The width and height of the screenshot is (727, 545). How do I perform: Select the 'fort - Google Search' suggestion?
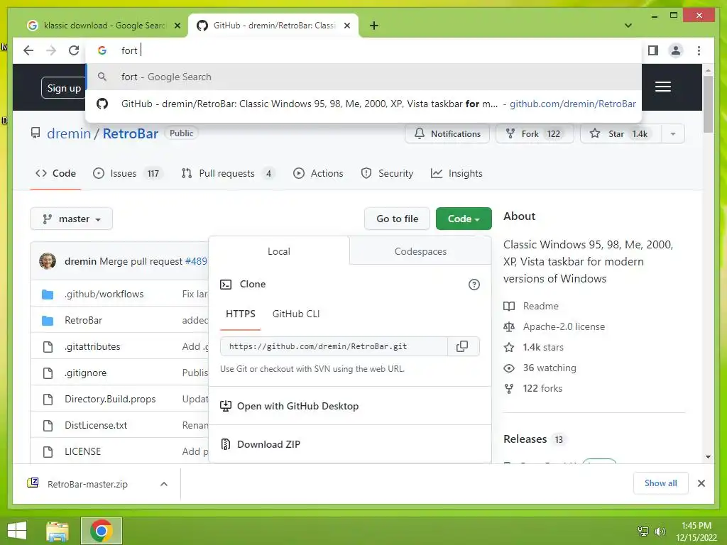point(363,77)
